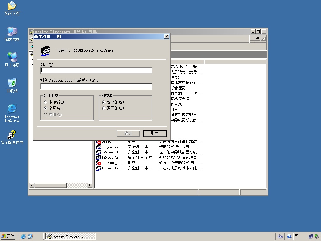Click the tree pane horizontal scrollbar thumb
Screen dimensions: 321x241
[50, 185]
